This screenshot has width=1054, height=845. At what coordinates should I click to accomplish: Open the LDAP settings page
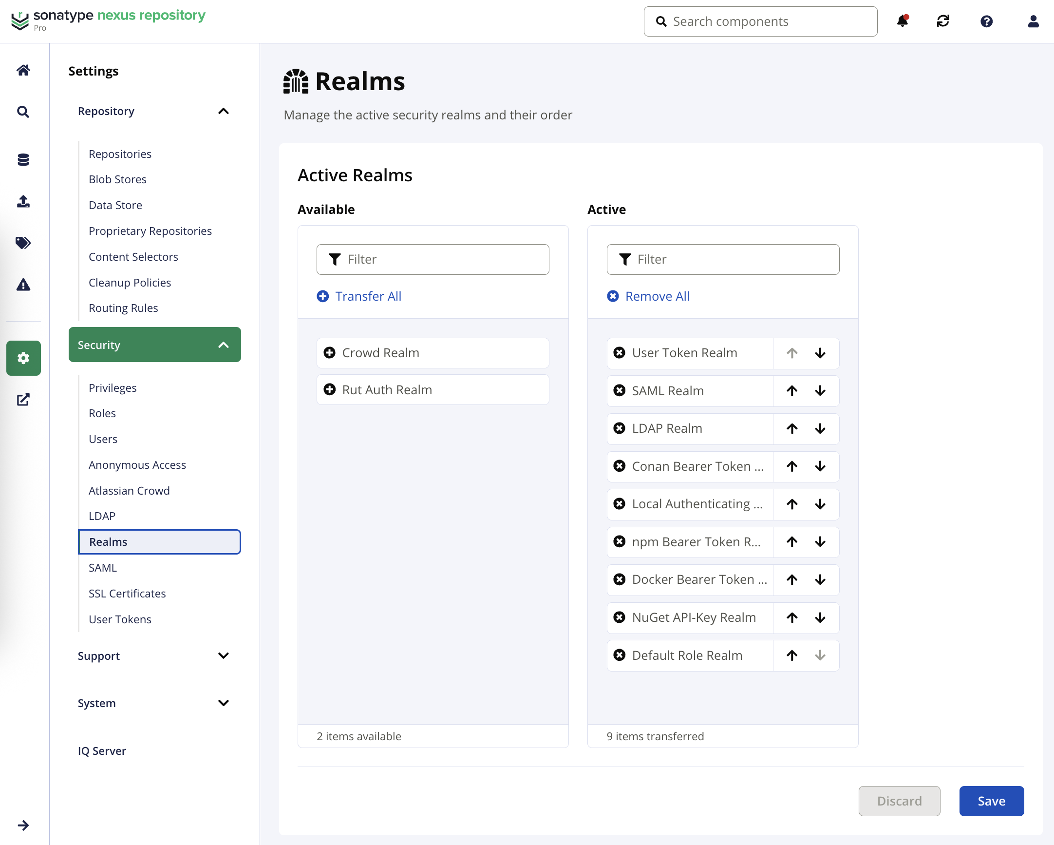(x=102, y=517)
